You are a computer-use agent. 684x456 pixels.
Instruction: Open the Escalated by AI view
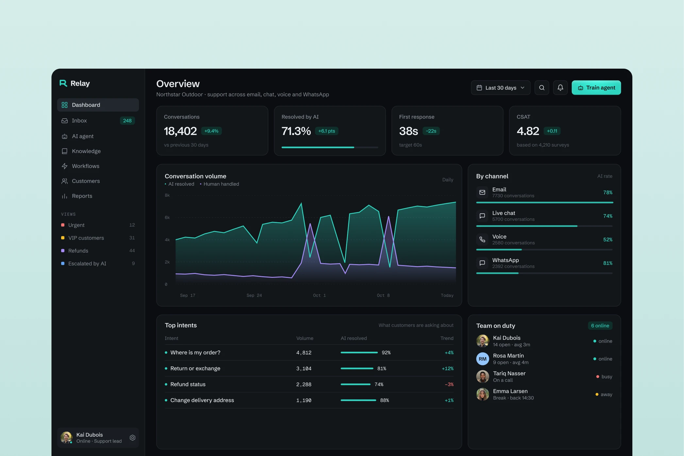click(98, 263)
